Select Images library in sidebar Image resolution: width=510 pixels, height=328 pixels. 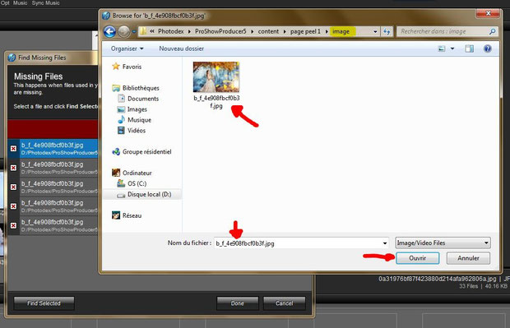pyautogui.click(x=132, y=109)
